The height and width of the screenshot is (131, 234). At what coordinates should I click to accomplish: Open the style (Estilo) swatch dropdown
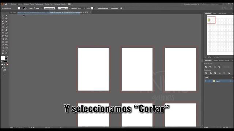(x=94, y=8)
